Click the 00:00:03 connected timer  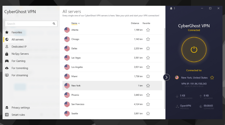click(208, 106)
